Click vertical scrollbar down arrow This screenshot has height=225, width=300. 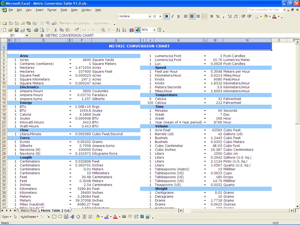(x=297, y=206)
